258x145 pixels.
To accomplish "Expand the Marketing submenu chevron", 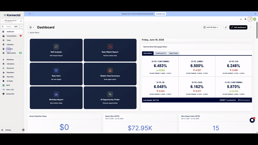I will point(21,60).
